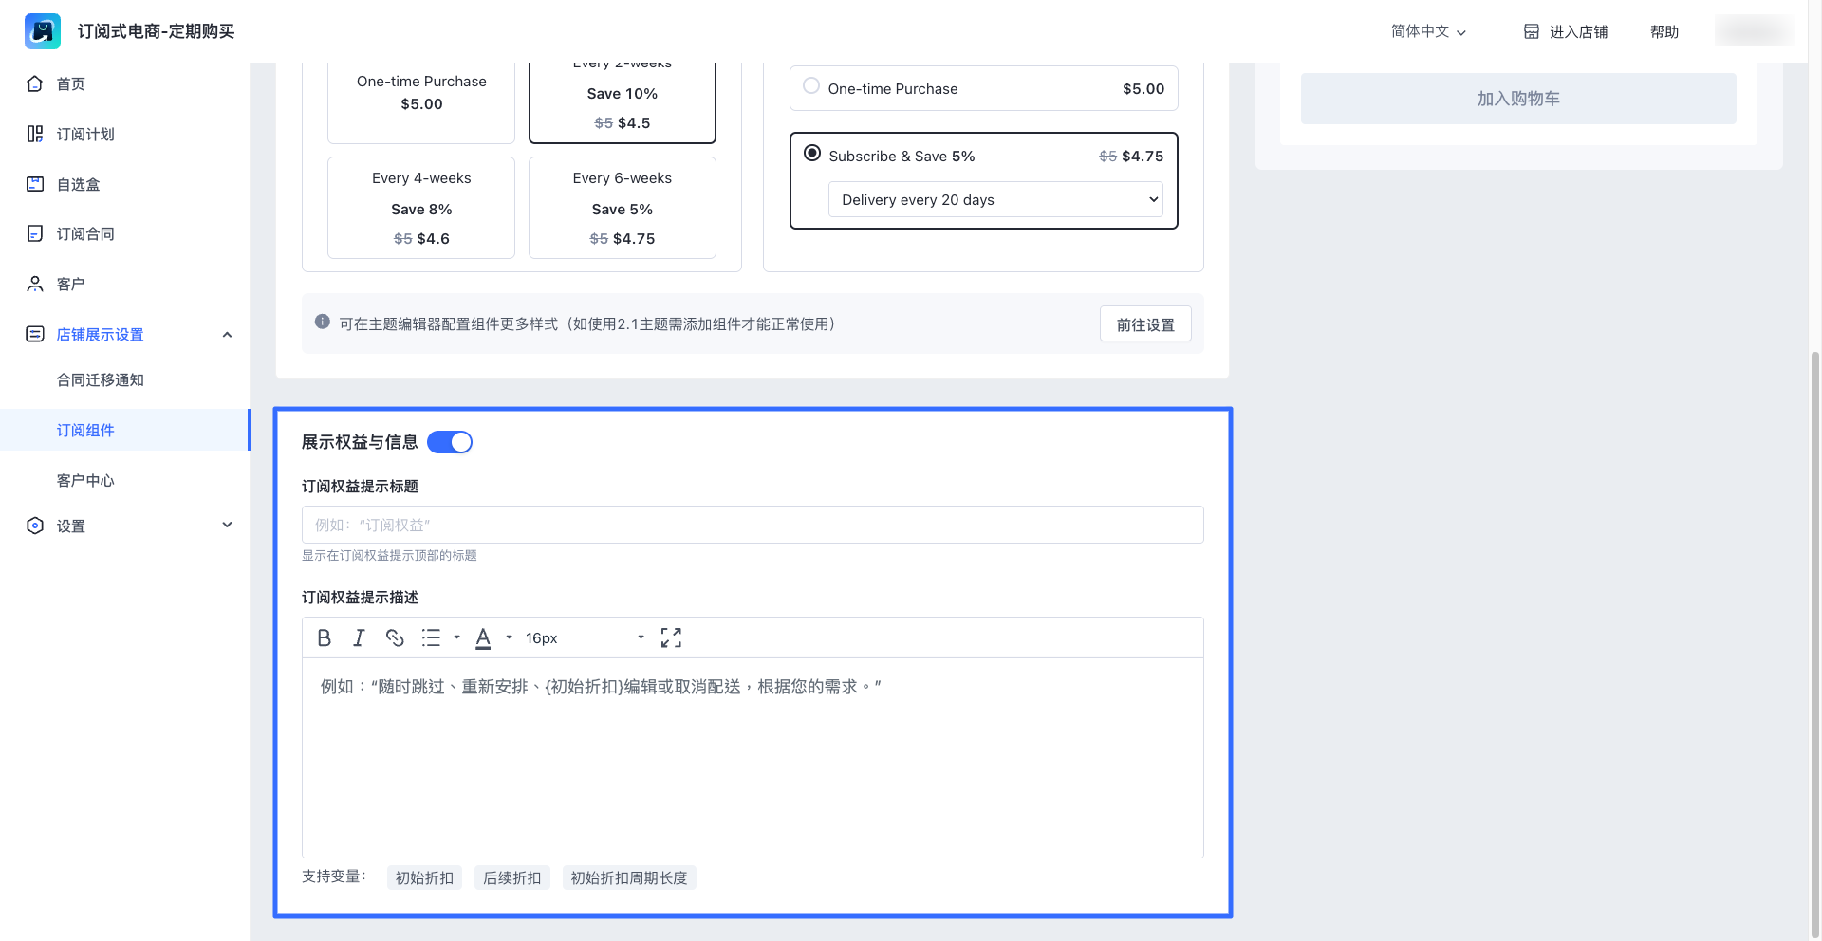Choose the Every 6-weeks Save 5% card
Viewport: 1822px width, 941px height.
tap(623, 208)
